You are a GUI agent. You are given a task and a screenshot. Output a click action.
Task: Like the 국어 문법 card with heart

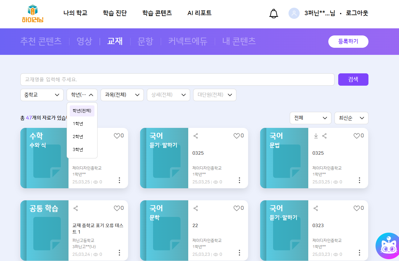coord(356,136)
